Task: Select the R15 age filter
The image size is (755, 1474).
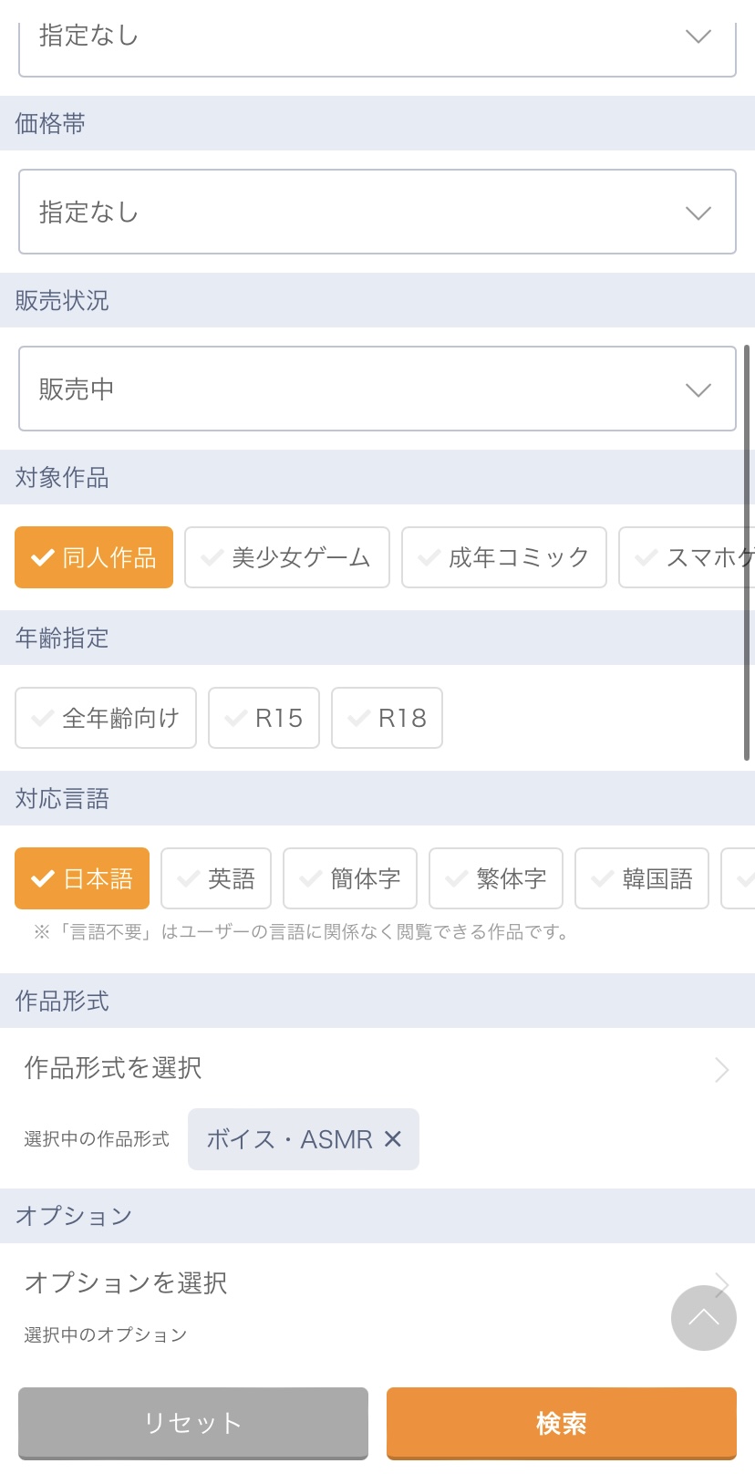Action: coord(264,718)
